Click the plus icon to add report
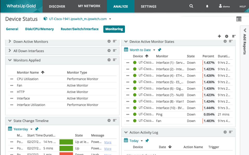Image resolution: width=249 pixels, height=155 pixels. [219, 36]
